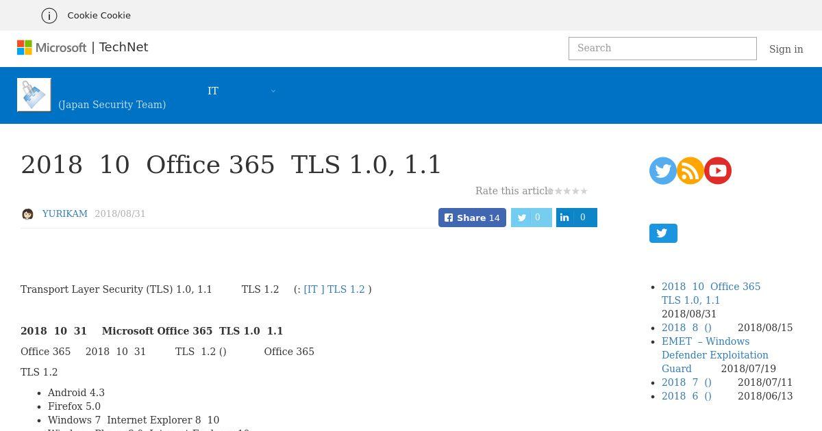The height and width of the screenshot is (431, 822).
Task: Open the TLS 1.2 link in intro paragraph
Action: [334, 289]
